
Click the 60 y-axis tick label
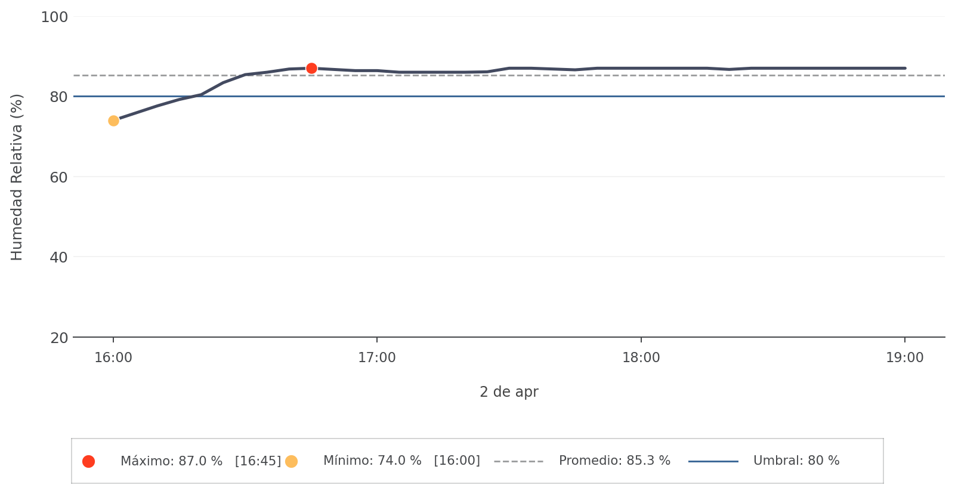pos(58,177)
